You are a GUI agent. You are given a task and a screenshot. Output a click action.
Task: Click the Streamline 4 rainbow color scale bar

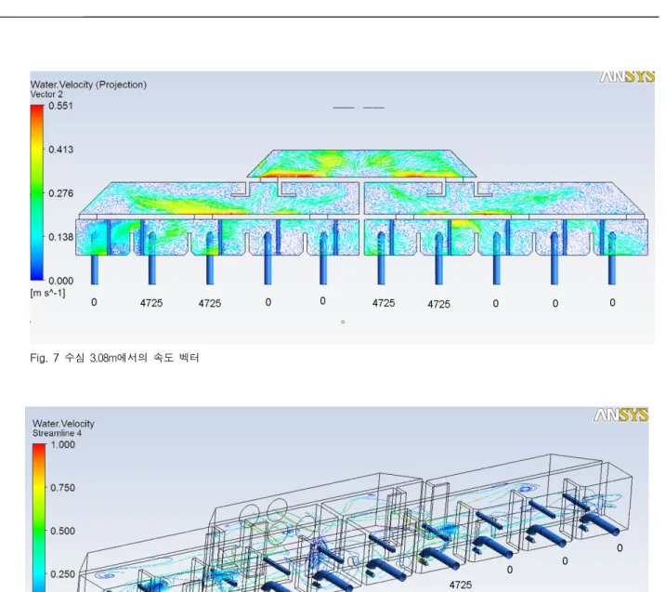tap(39, 518)
